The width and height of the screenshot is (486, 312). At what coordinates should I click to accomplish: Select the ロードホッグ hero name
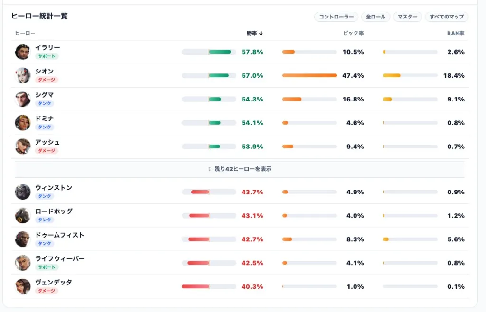pyautogui.click(x=54, y=211)
